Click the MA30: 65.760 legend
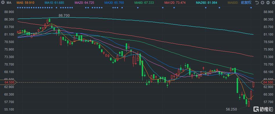Screen dimensions: 275x114 [x=114, y=3]
